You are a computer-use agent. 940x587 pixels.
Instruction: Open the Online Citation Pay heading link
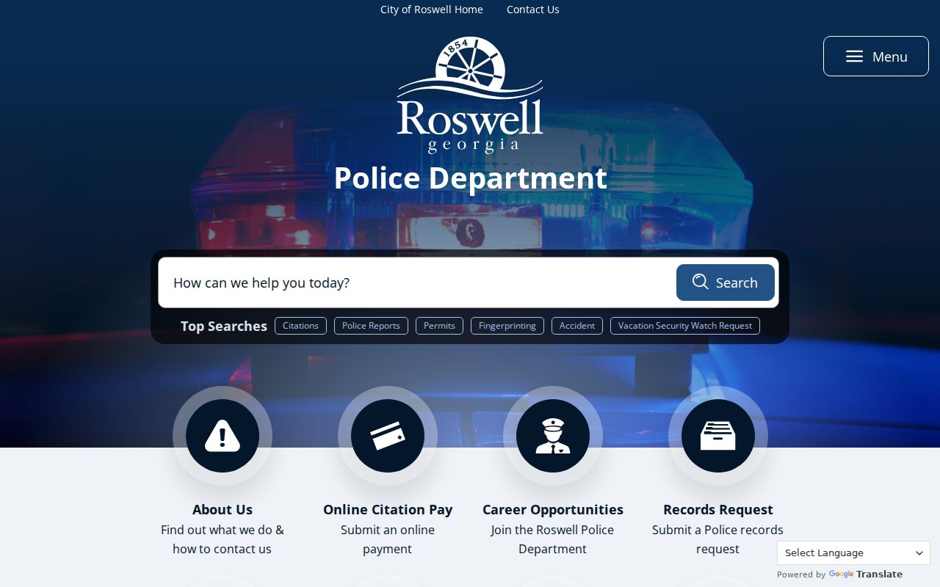[x=388, y=509]
